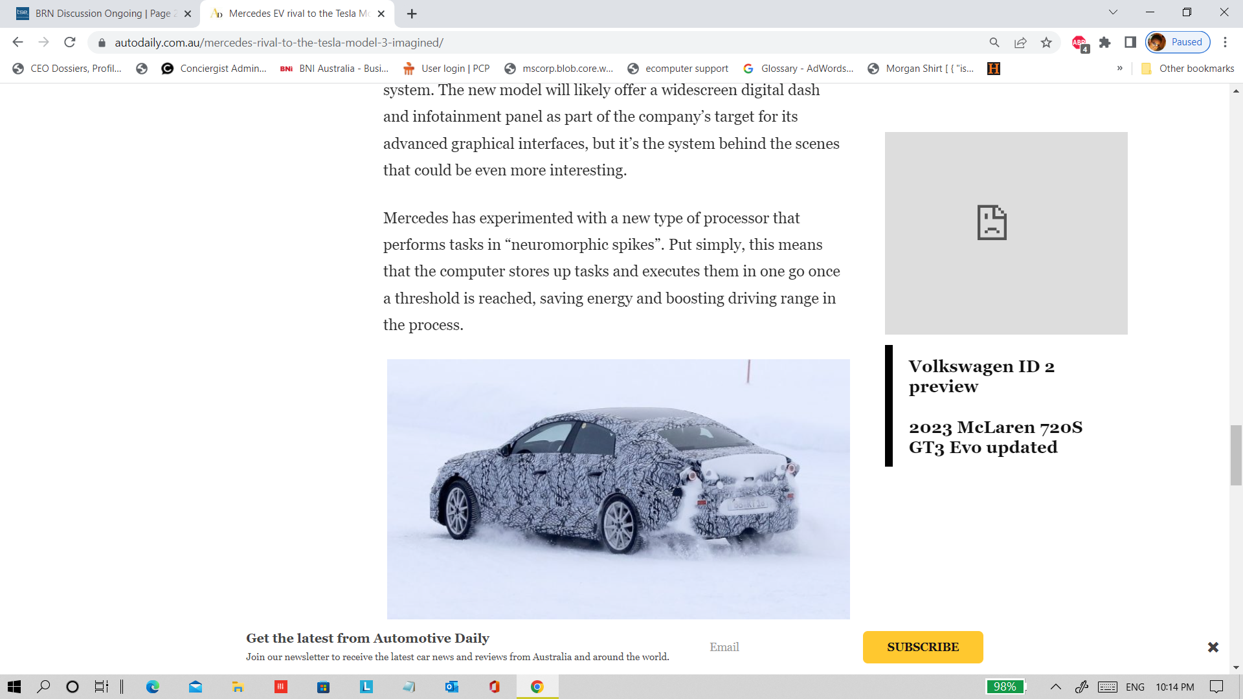Open the AdBlock Plus extension
Screen dimensions: 1243x699
(x=1080, y=43)
